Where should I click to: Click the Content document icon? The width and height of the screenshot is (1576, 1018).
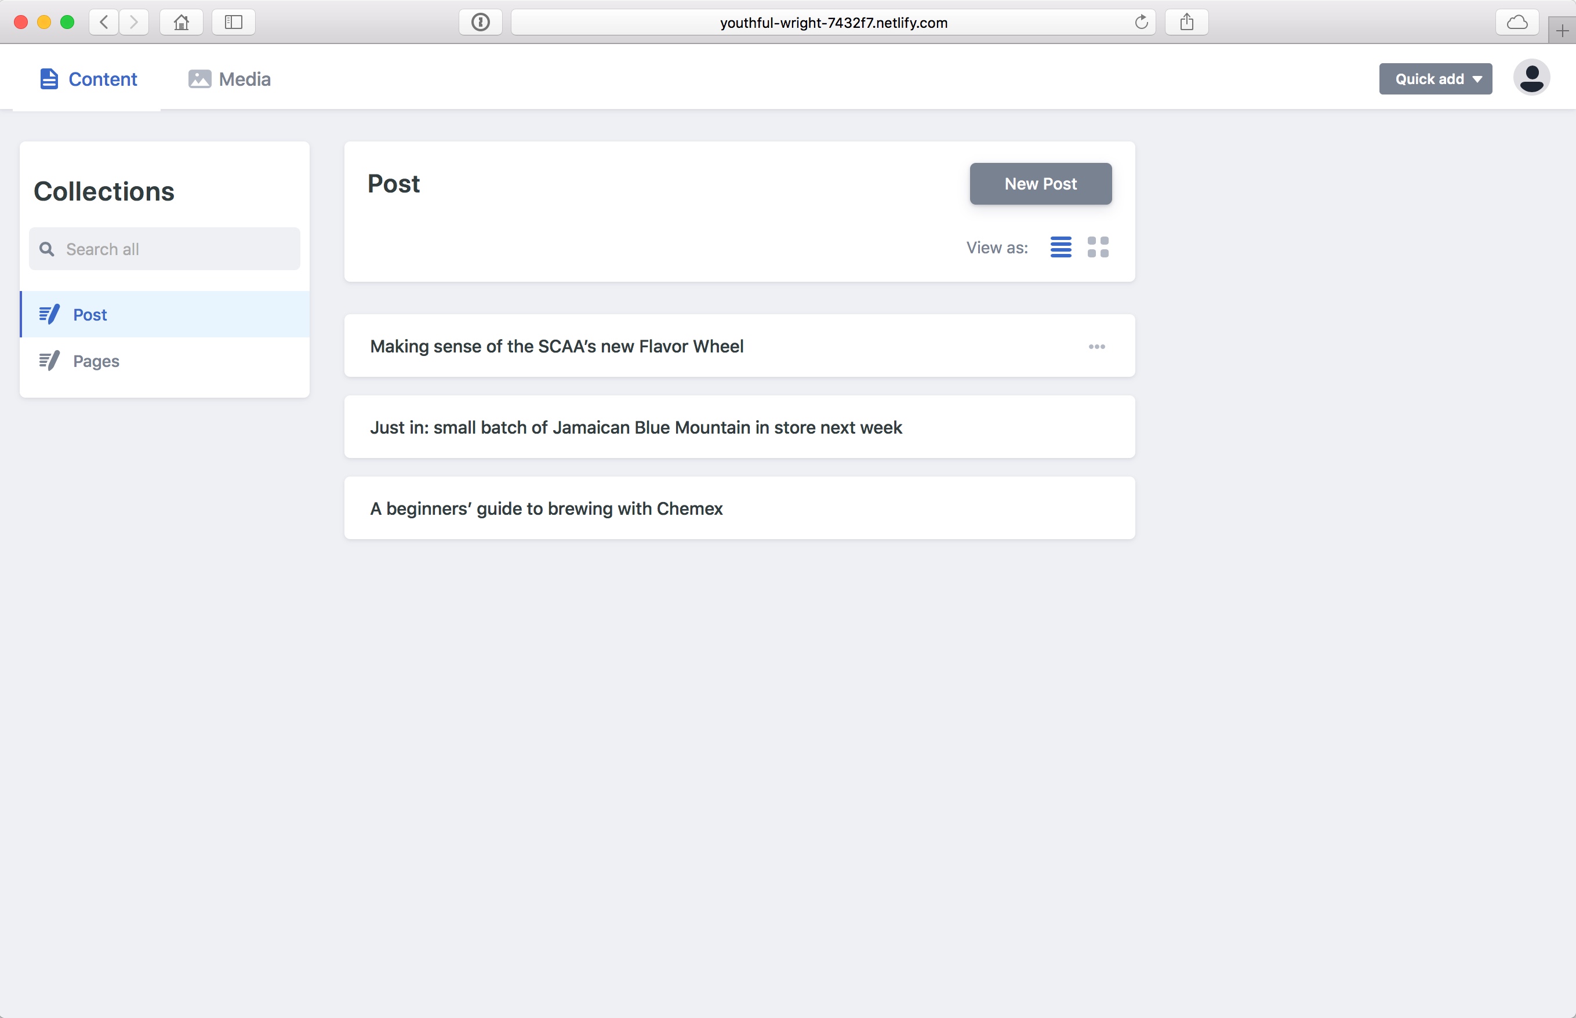[48, 78]
